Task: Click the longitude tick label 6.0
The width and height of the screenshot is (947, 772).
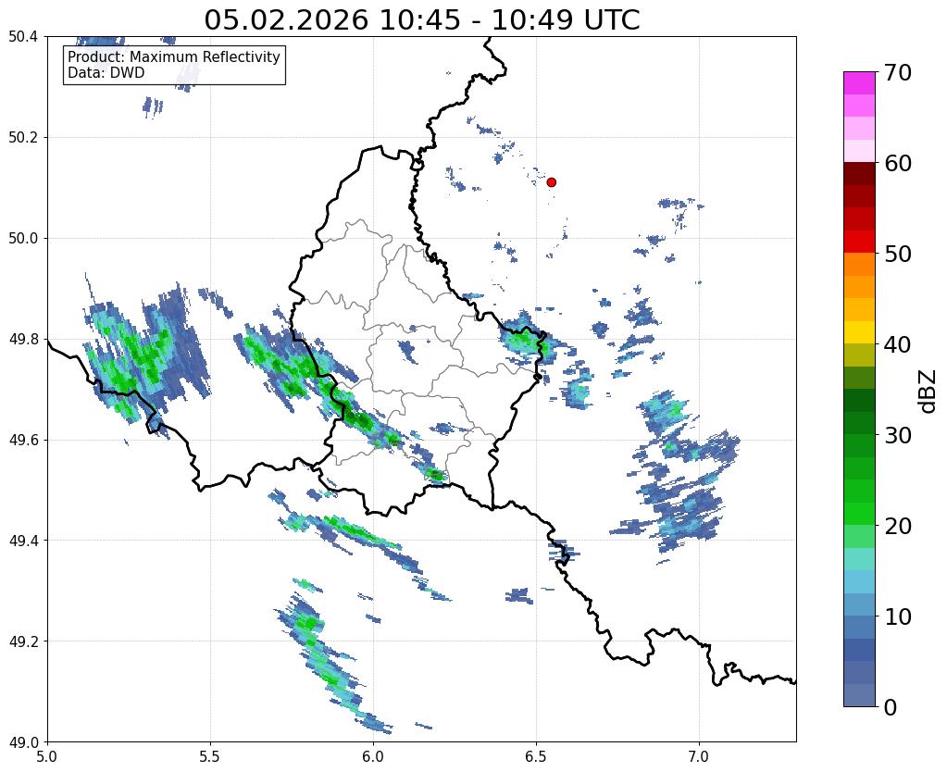Action: pos(373,757)
